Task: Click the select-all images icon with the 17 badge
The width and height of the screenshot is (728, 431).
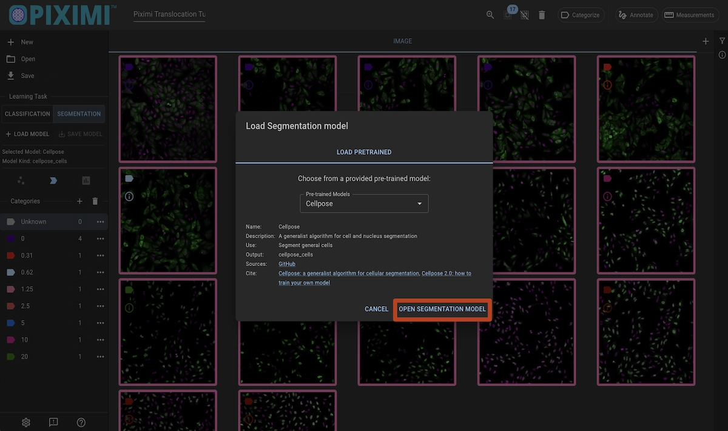Action: tap(508, 15)
